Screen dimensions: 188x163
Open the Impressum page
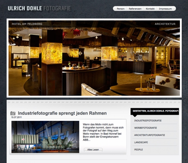[165, 9]
